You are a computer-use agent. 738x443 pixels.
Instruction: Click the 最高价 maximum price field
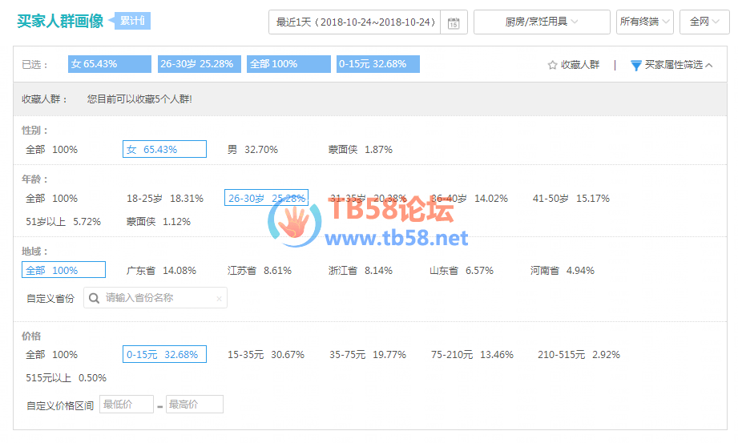tap(194, 405)
